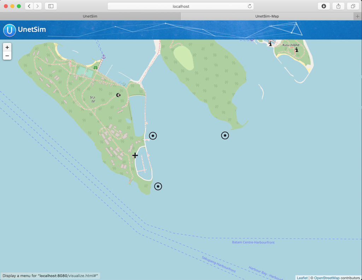Zoom in the map with plus button
Viewport: 362px width, 280px height.
click(x=7, y=47)
